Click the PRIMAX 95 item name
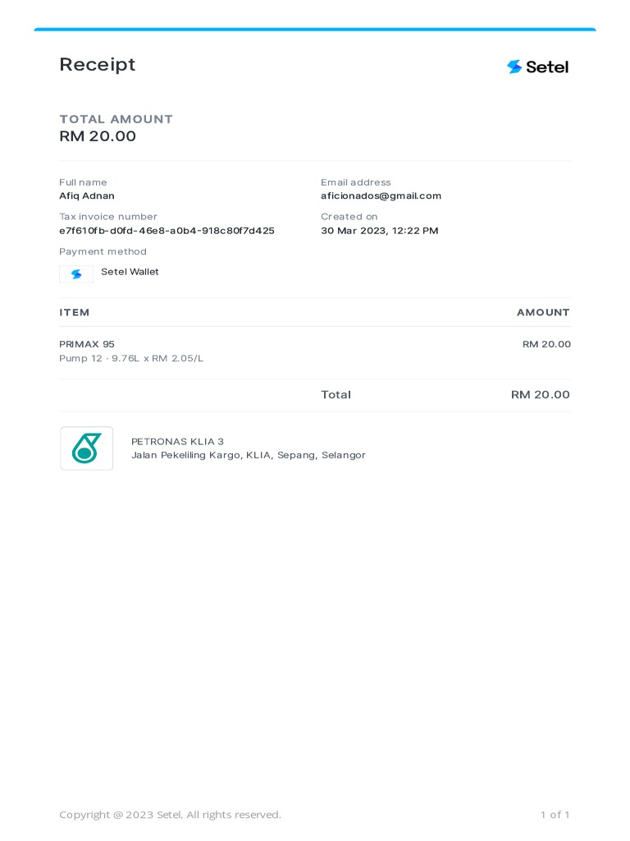Screen dimensions: 630x841 click(87, 344)
